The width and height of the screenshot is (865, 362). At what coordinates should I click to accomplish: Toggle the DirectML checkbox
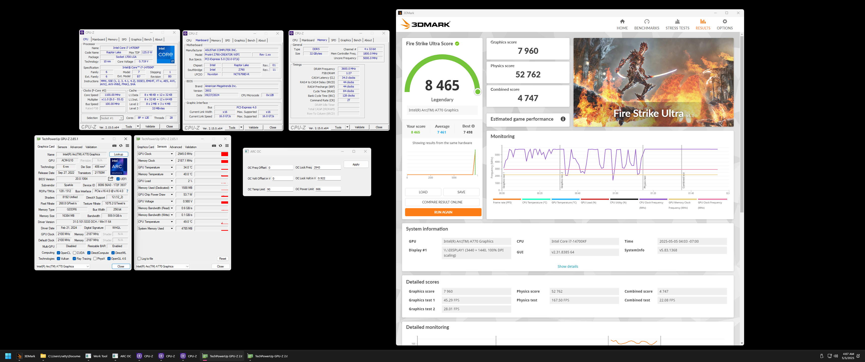(113, 253)
